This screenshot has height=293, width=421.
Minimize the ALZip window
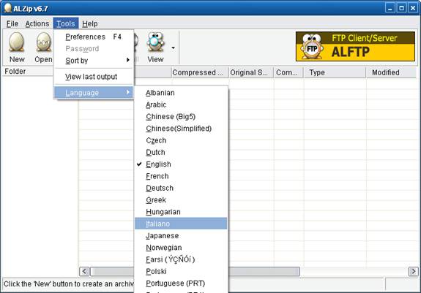coord(390,8)
